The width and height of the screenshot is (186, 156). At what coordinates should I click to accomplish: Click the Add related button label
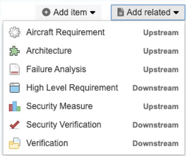(x=148, y=13)
